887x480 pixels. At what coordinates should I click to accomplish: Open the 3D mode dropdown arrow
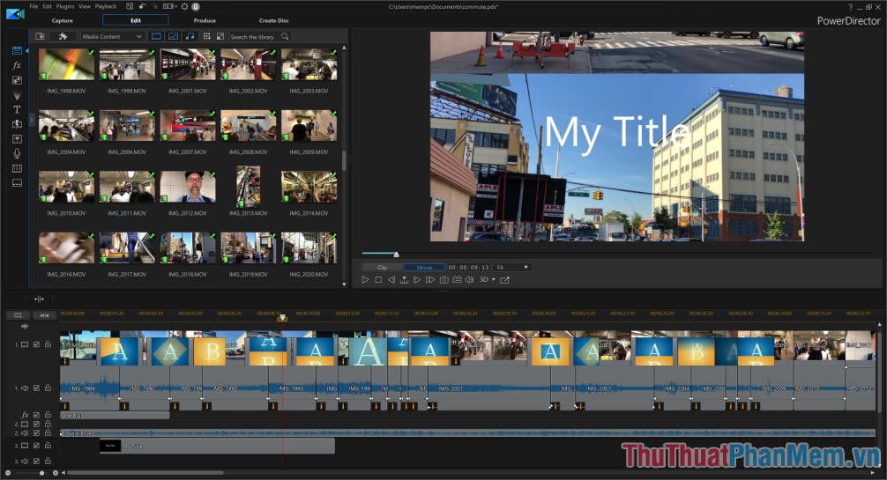point(493,280)
